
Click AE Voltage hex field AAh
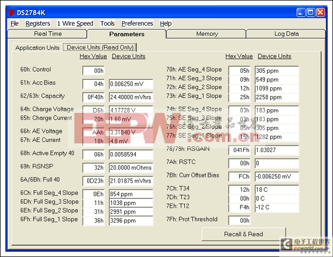pos(93,132)
